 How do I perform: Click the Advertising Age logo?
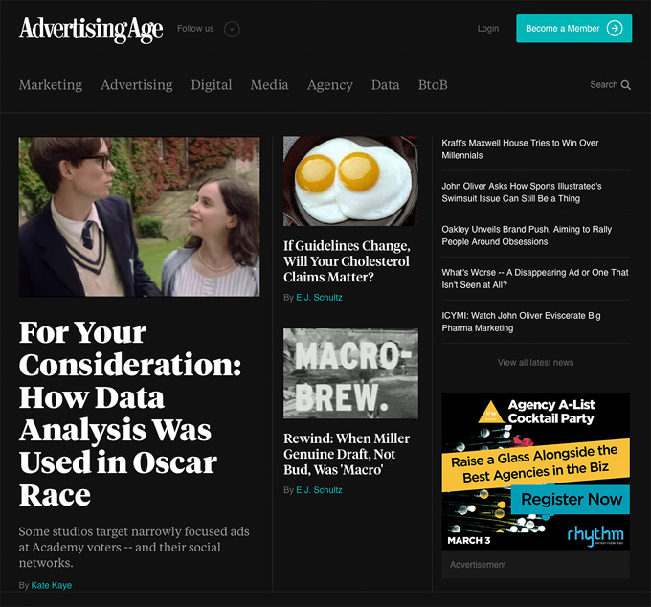(91, 29)
